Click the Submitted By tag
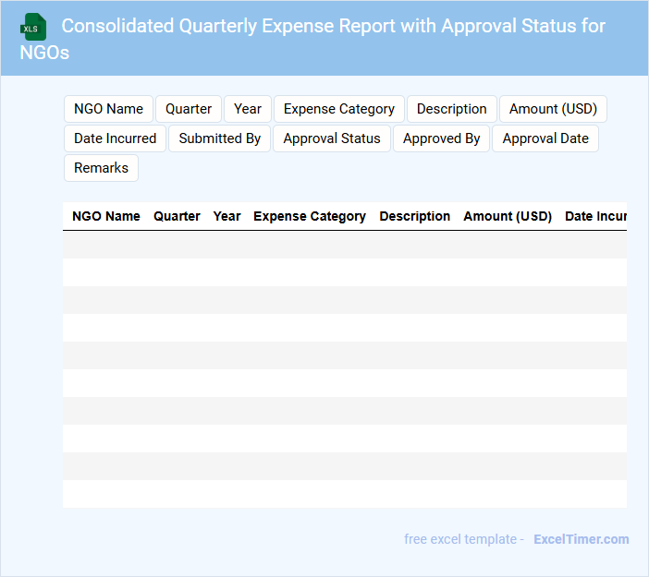The height and width of the screenshot is (577, 649). [219, 138]
